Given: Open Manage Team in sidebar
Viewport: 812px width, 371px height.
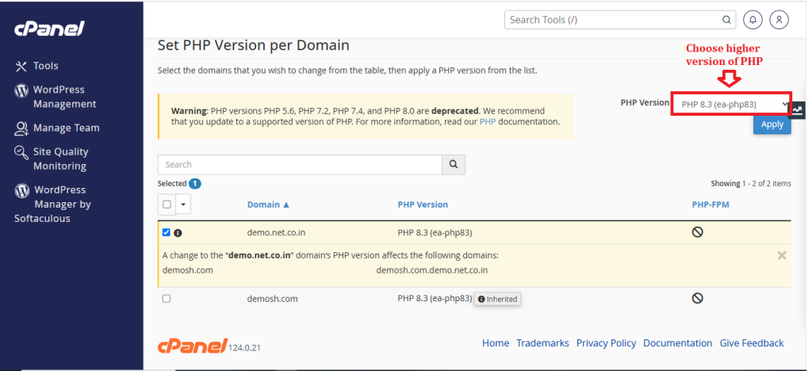Looking at the screenshot, I should (x=57, y=128).
